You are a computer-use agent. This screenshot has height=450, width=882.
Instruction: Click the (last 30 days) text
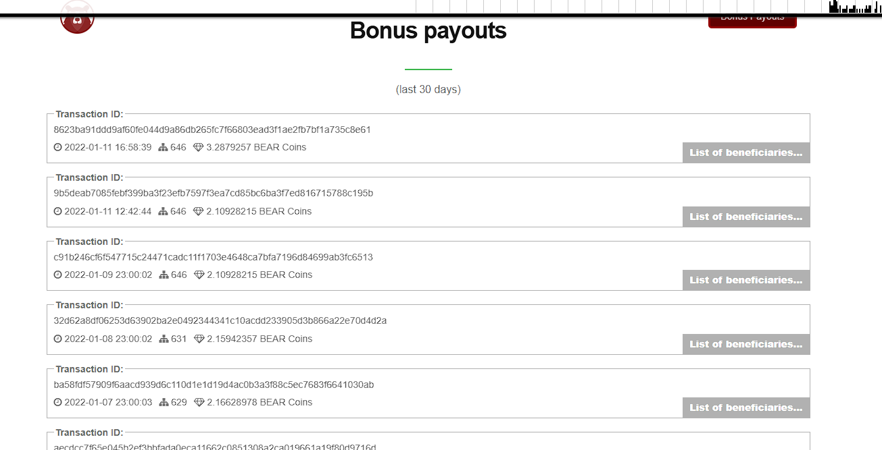[x=428, y=88]
